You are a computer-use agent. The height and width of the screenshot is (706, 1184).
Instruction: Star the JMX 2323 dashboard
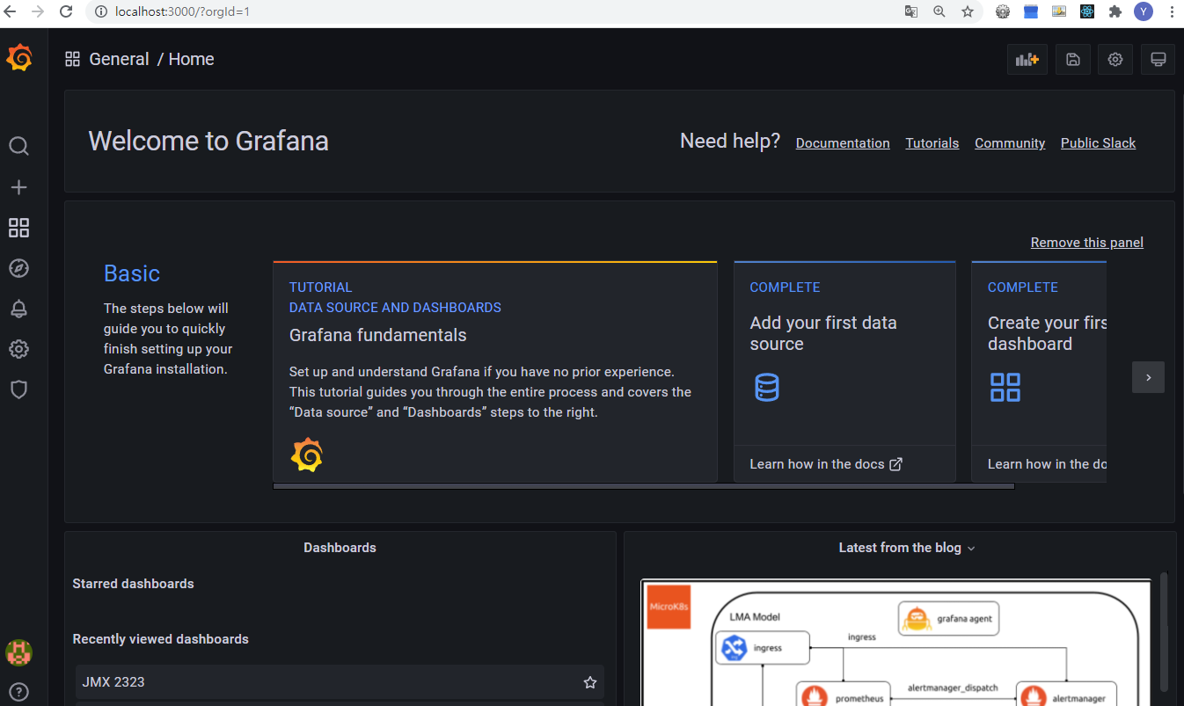[590, 682]
